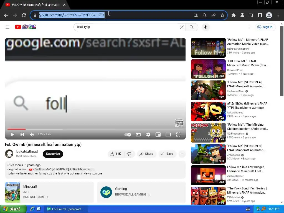Viewport: 284px width, 213px height.
Task: Submit search with the magnifier button
Action: point(191,27)
